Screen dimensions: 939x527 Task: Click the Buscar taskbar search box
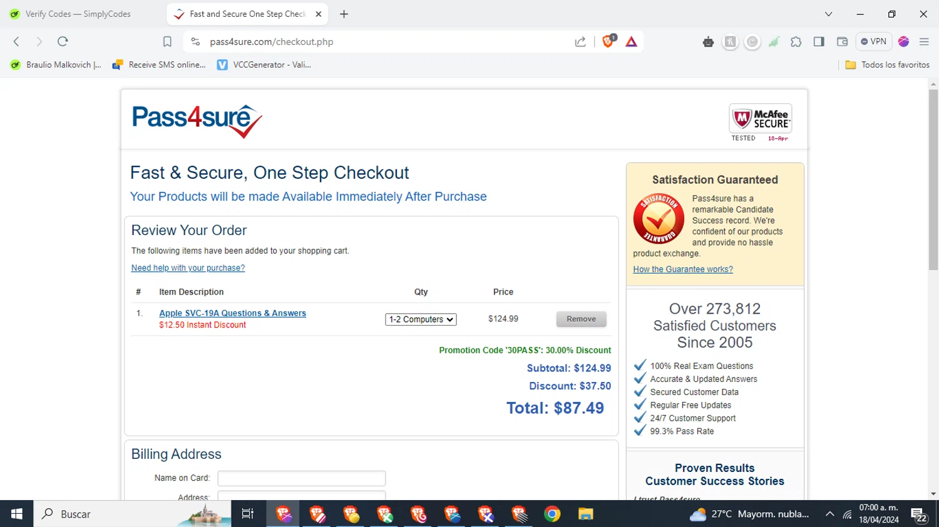pos(132,514)
